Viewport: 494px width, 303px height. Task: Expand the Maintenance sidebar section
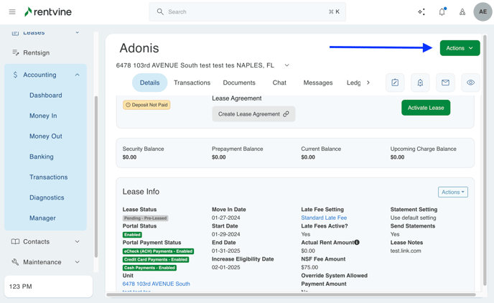(78, 262)
